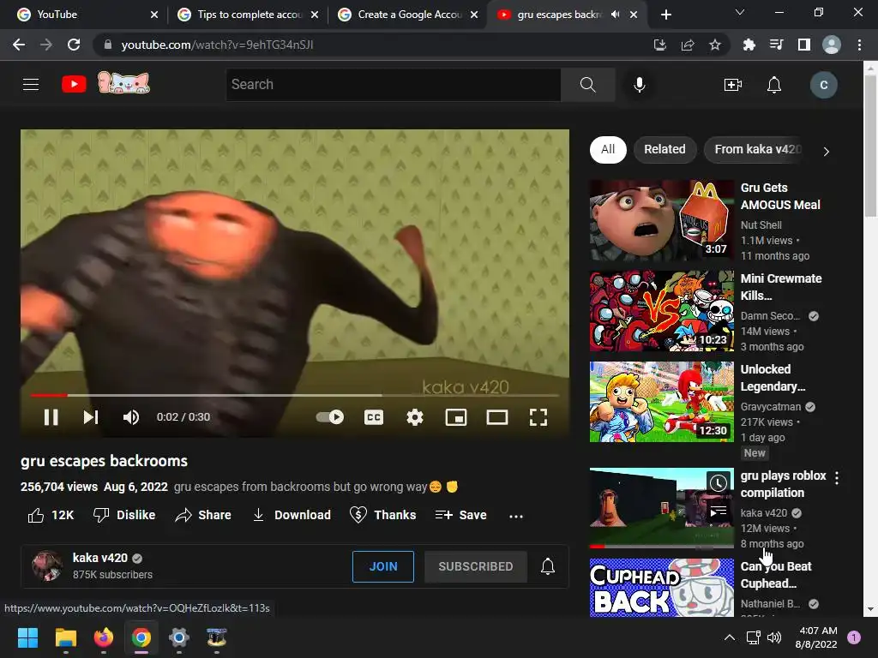Start voice search with microphone icon
Image resolution: width=878 pixels, height=658 pixels.
click(639, 85)
